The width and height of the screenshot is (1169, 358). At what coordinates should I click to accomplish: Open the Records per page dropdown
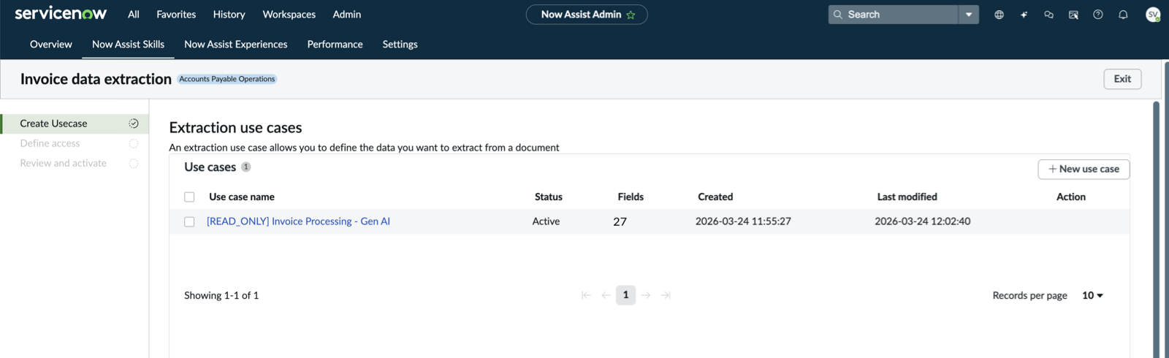point(1092,295)
